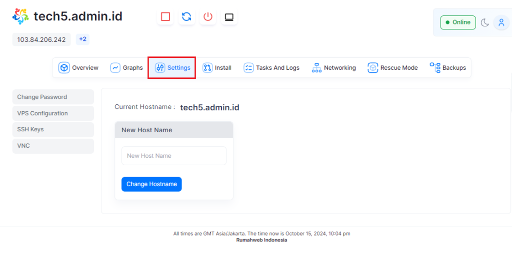
Task: Click the tech5.admin.id page title
Action: (78, 16)
